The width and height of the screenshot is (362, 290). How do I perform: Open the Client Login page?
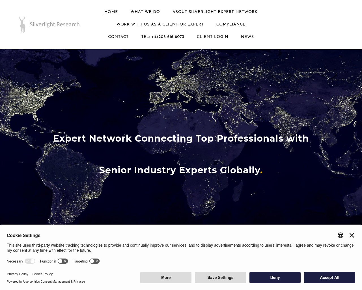click(x=212, y=37)
